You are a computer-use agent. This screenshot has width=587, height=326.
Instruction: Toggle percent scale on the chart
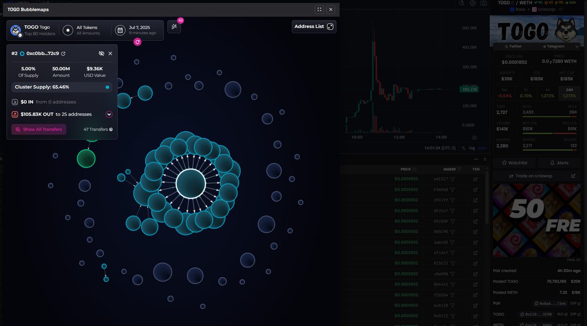pyautogui.click(x=463, y=148)
